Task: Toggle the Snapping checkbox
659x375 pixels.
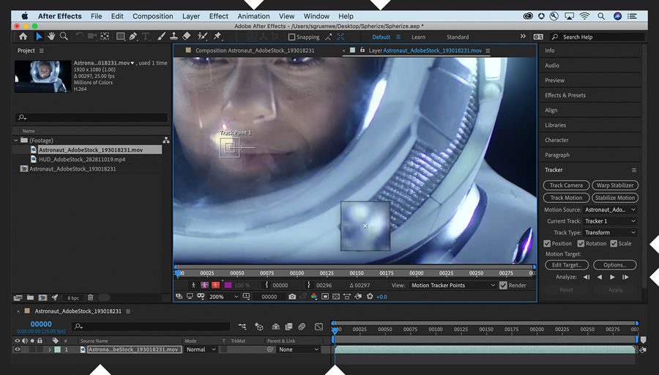Action: tap(292, 37)
